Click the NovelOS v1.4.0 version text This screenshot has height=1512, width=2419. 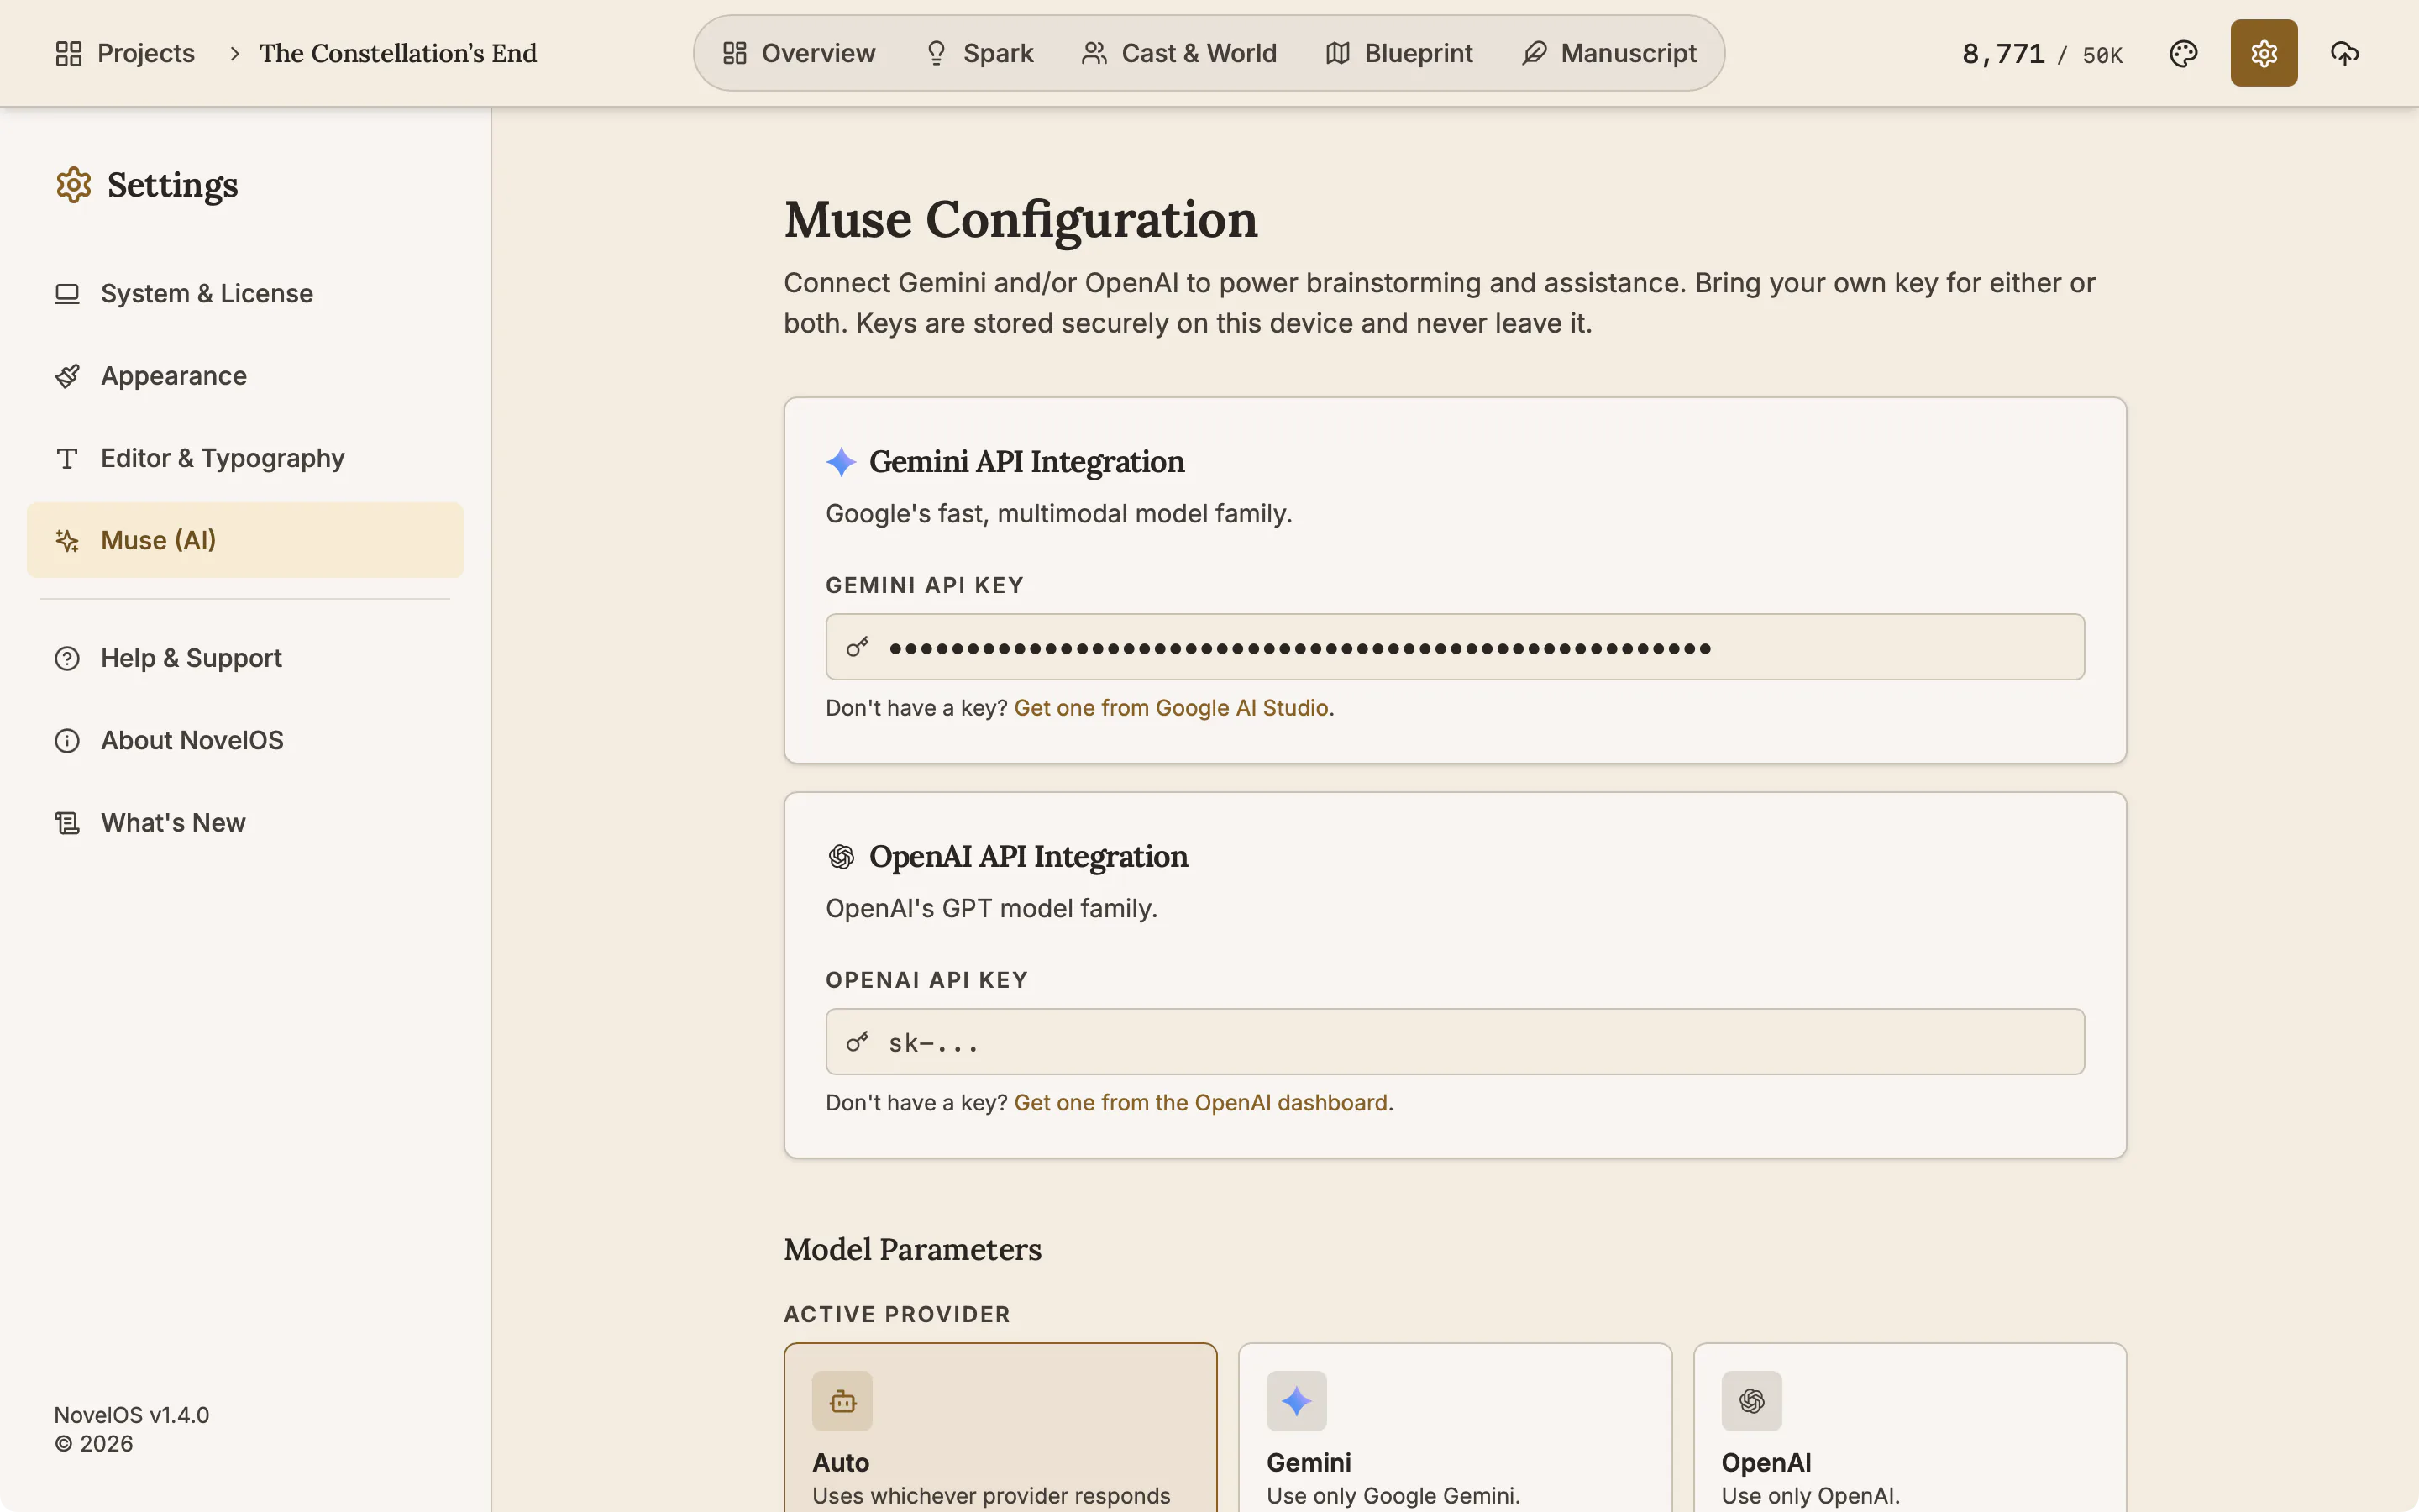pyautogui.click(x=131, y=1415)
